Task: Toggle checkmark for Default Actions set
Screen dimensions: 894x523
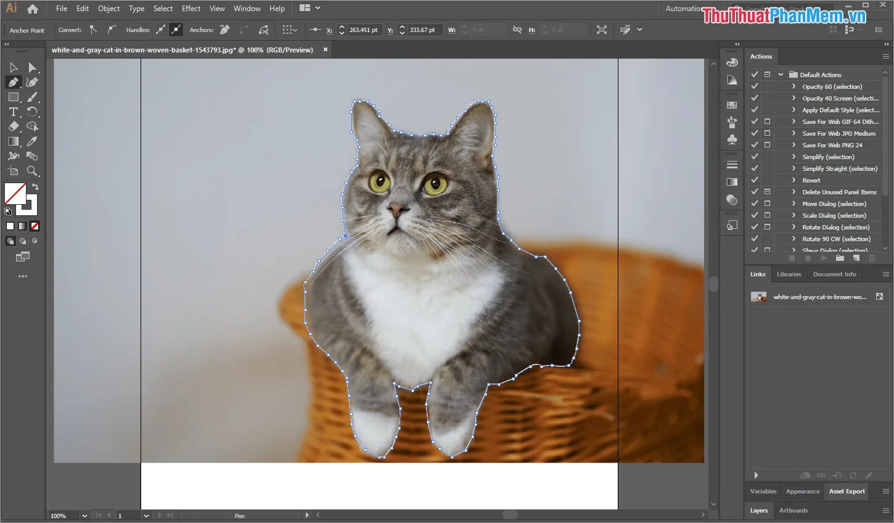Action: click(755, 75)
